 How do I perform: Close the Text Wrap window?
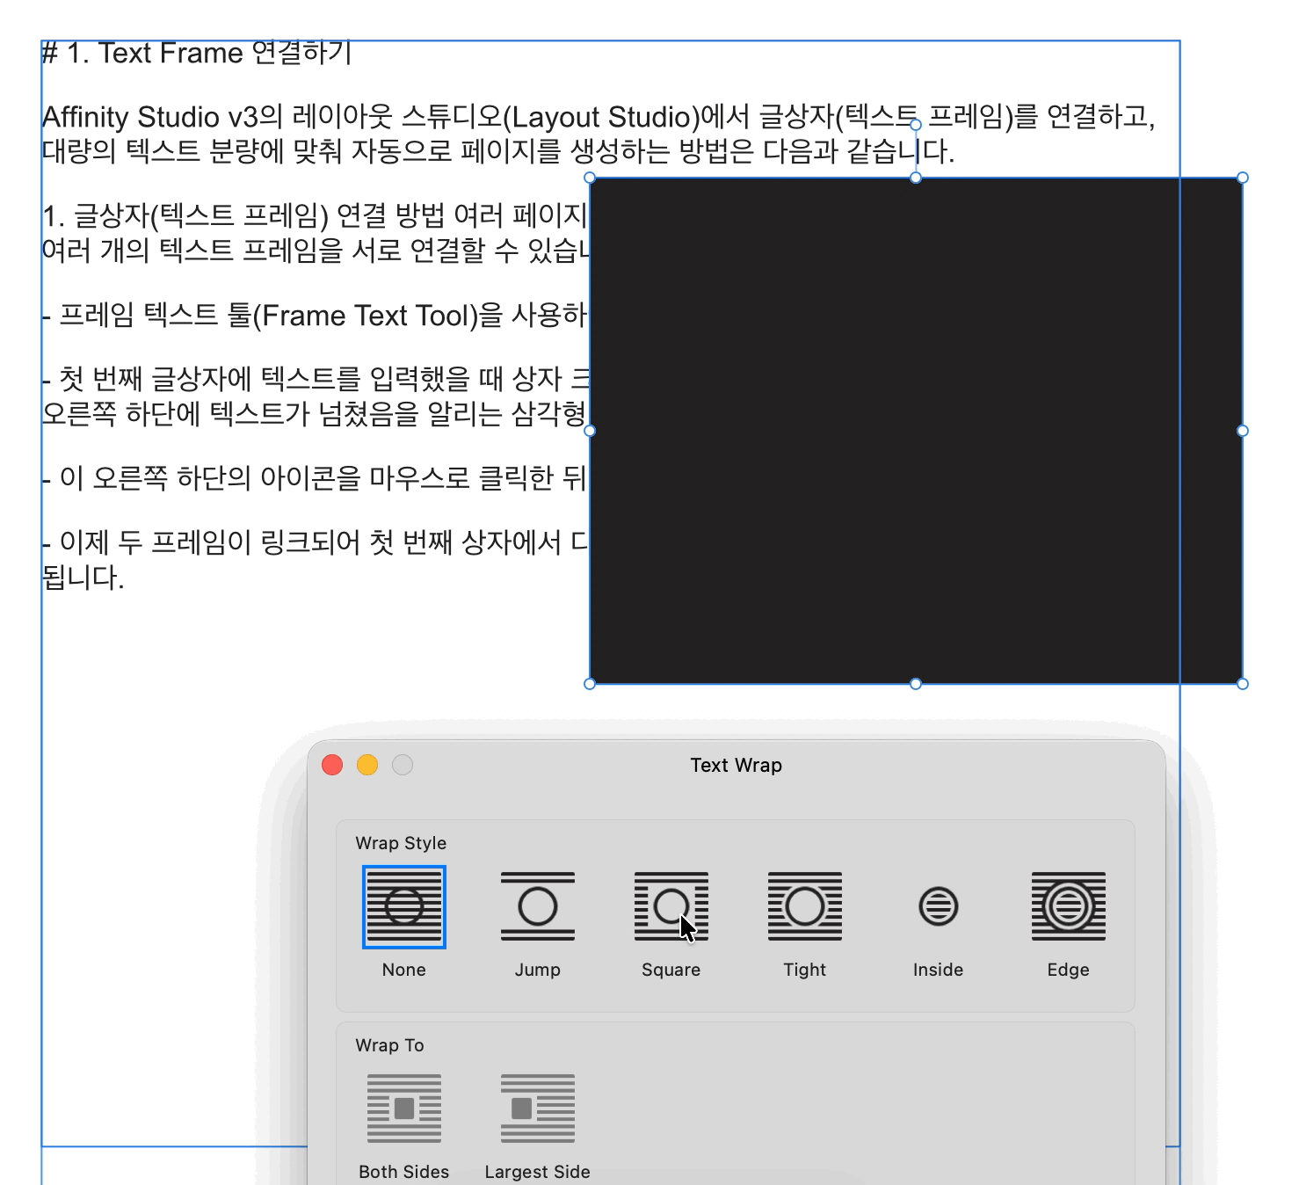[x=332, y=765]
